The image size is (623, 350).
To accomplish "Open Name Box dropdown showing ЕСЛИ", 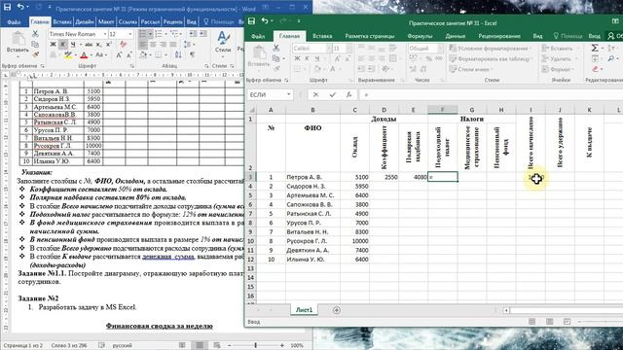I will (288, 95).
